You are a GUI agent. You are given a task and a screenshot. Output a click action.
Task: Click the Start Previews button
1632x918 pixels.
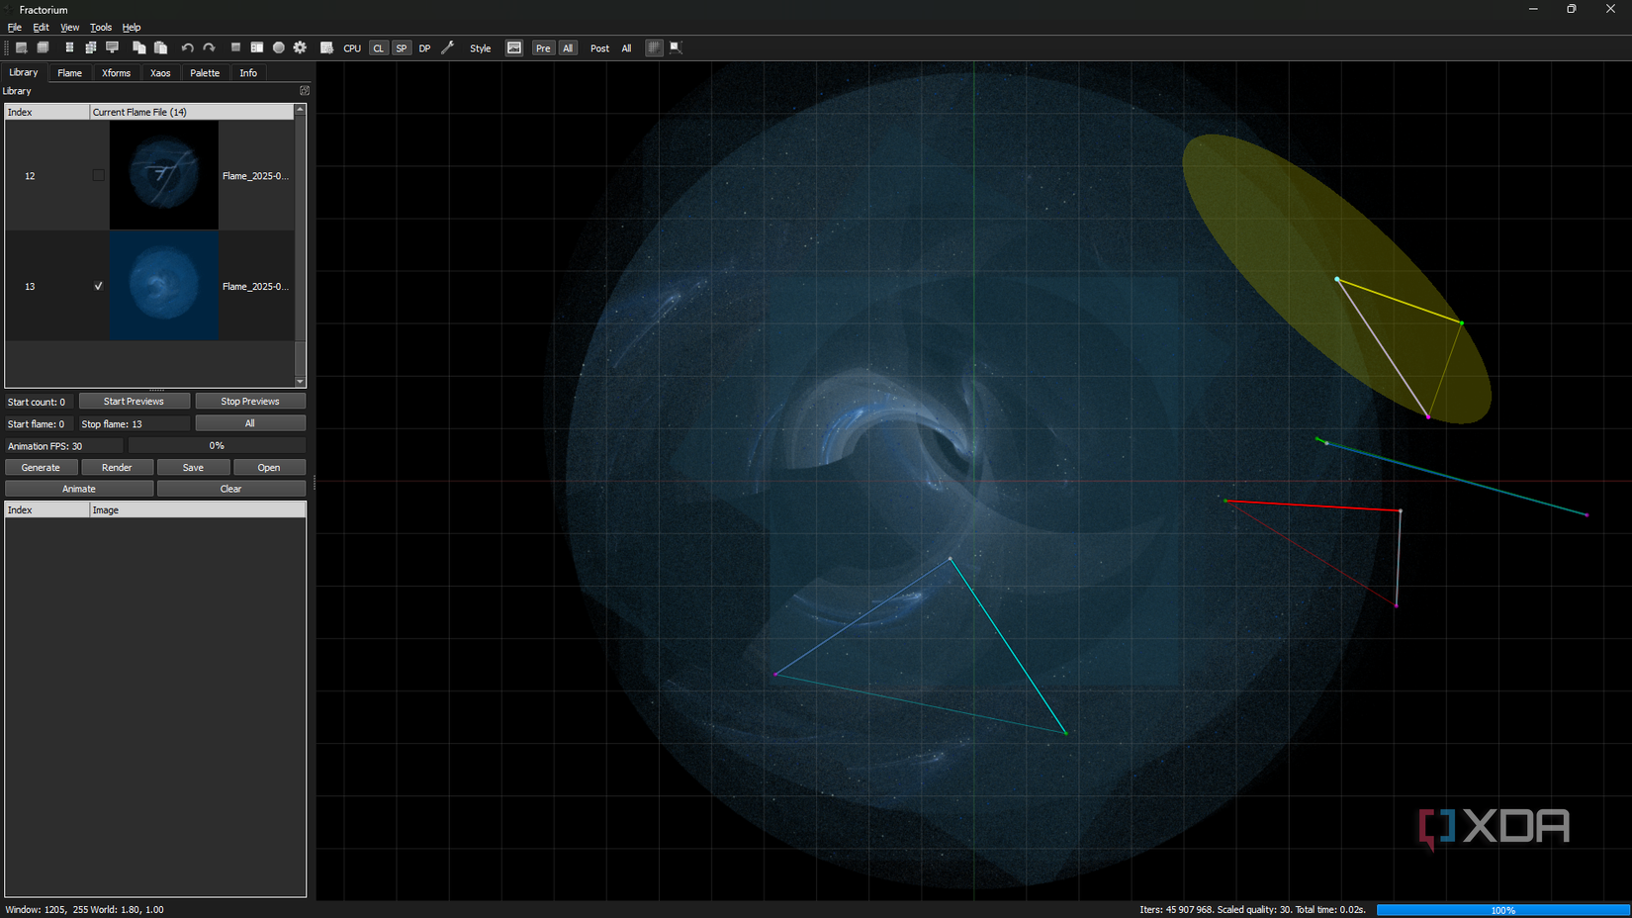134,401
